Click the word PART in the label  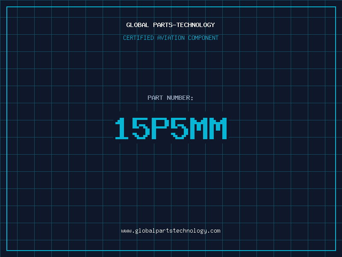(x=155, y=98)
